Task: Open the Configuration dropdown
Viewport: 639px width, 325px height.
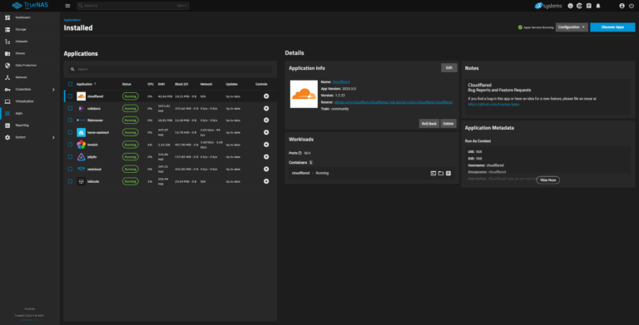Action: [572, 27]
